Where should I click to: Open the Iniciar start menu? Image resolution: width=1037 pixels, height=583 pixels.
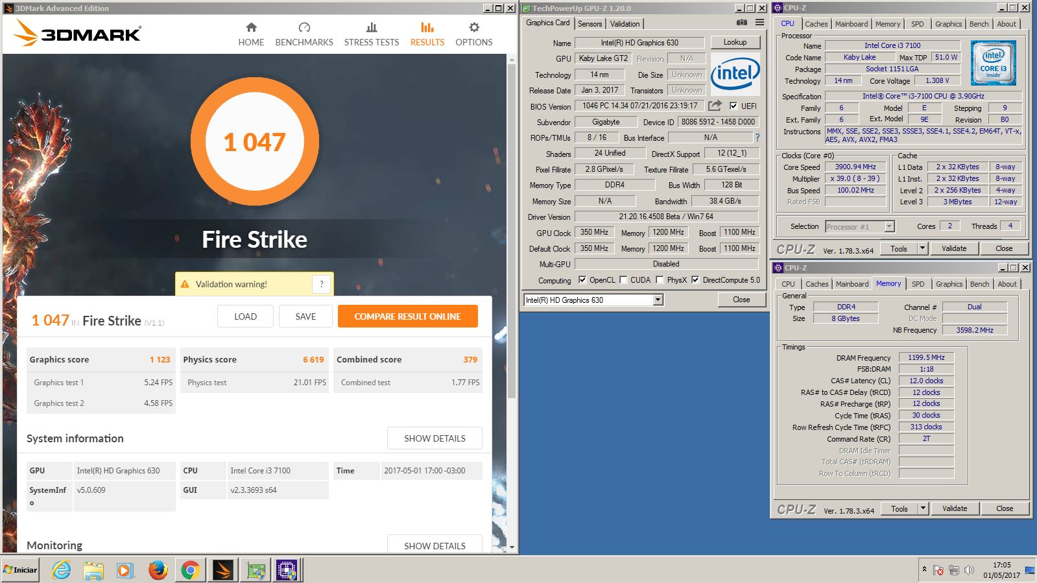pyautogui.click(x=20, y=570)
